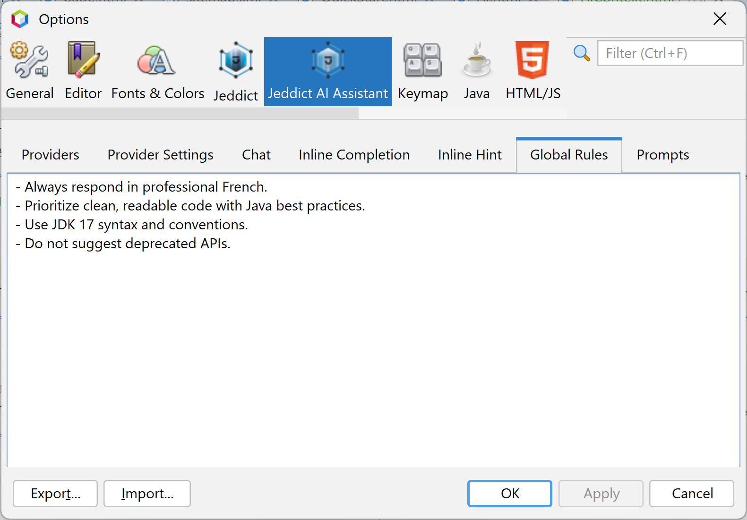Open the Prompts tab
The height and width of the screenshot is (520, 747).
click(x=662, y=155)
